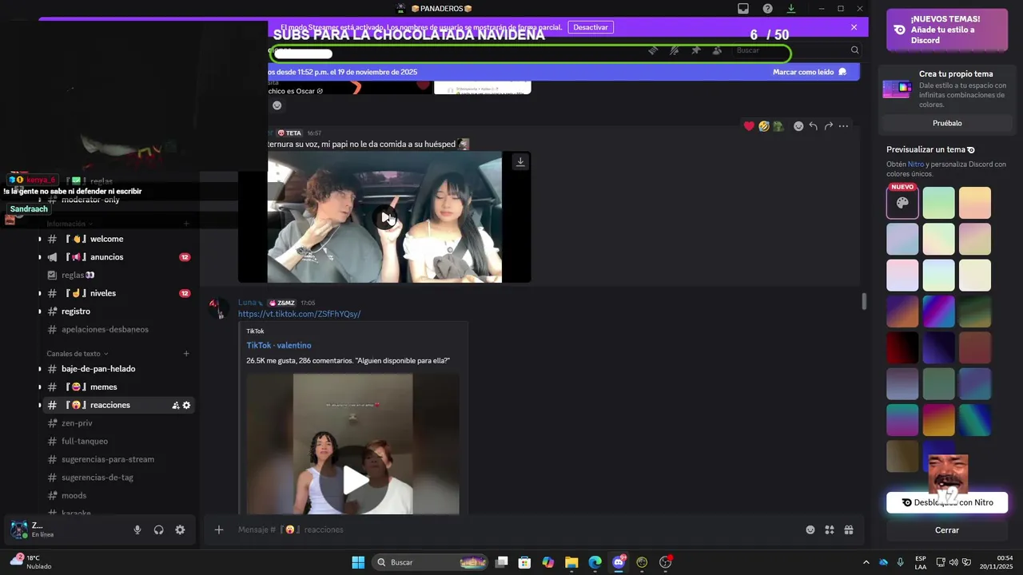Open the vt.tiktok.com link

coord(299,314)
